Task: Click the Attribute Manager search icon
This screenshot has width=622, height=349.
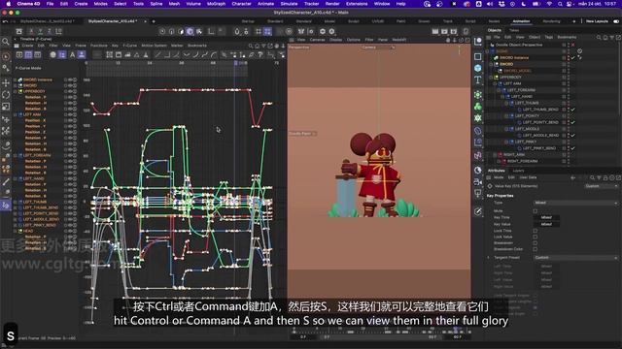Action: pos(592,178)
